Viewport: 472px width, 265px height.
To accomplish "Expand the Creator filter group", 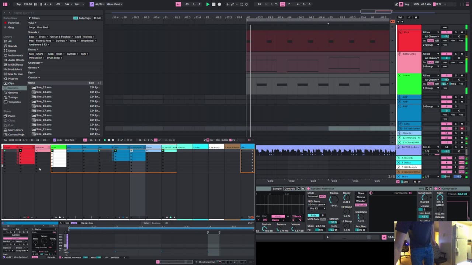I will pyautogui.click(x=34, y=77).
